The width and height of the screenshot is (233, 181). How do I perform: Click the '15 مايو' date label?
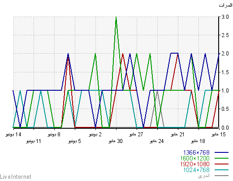coord(219,135)
